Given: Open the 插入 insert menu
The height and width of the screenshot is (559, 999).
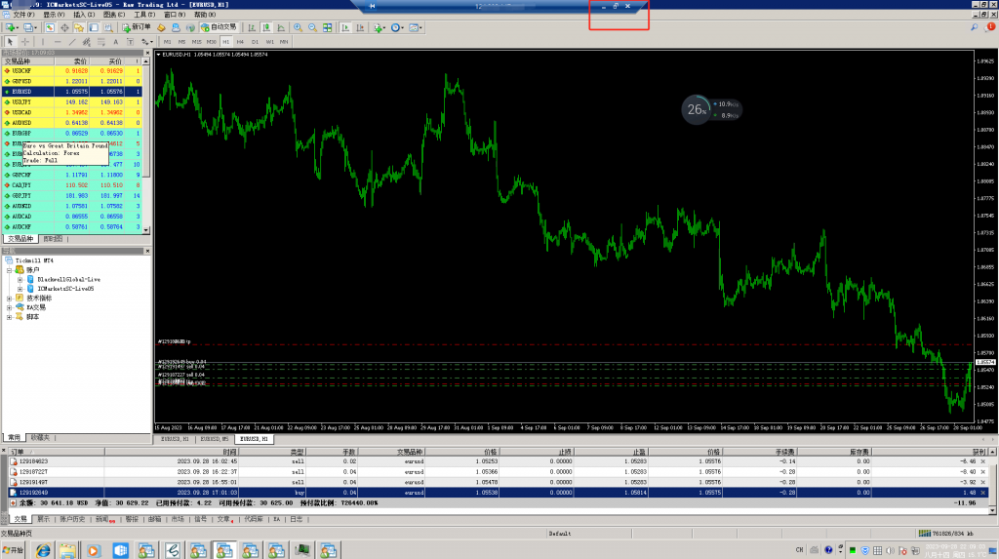Looking at the screenshot, I should [x=84, y=14].
